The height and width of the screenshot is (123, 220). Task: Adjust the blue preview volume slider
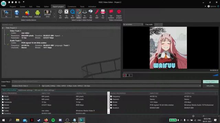[216, 75]
